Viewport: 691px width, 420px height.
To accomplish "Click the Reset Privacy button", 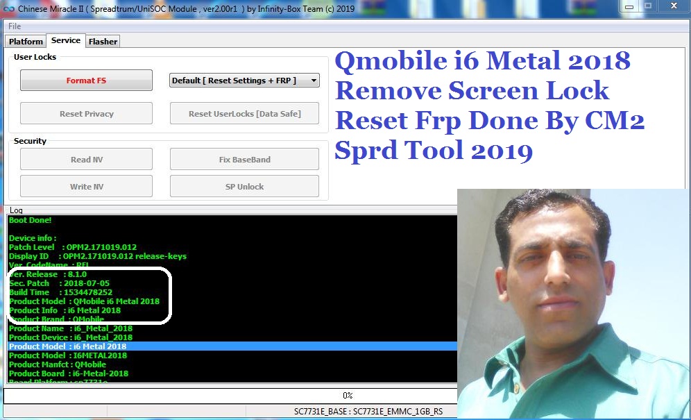I will coord(86,113).
